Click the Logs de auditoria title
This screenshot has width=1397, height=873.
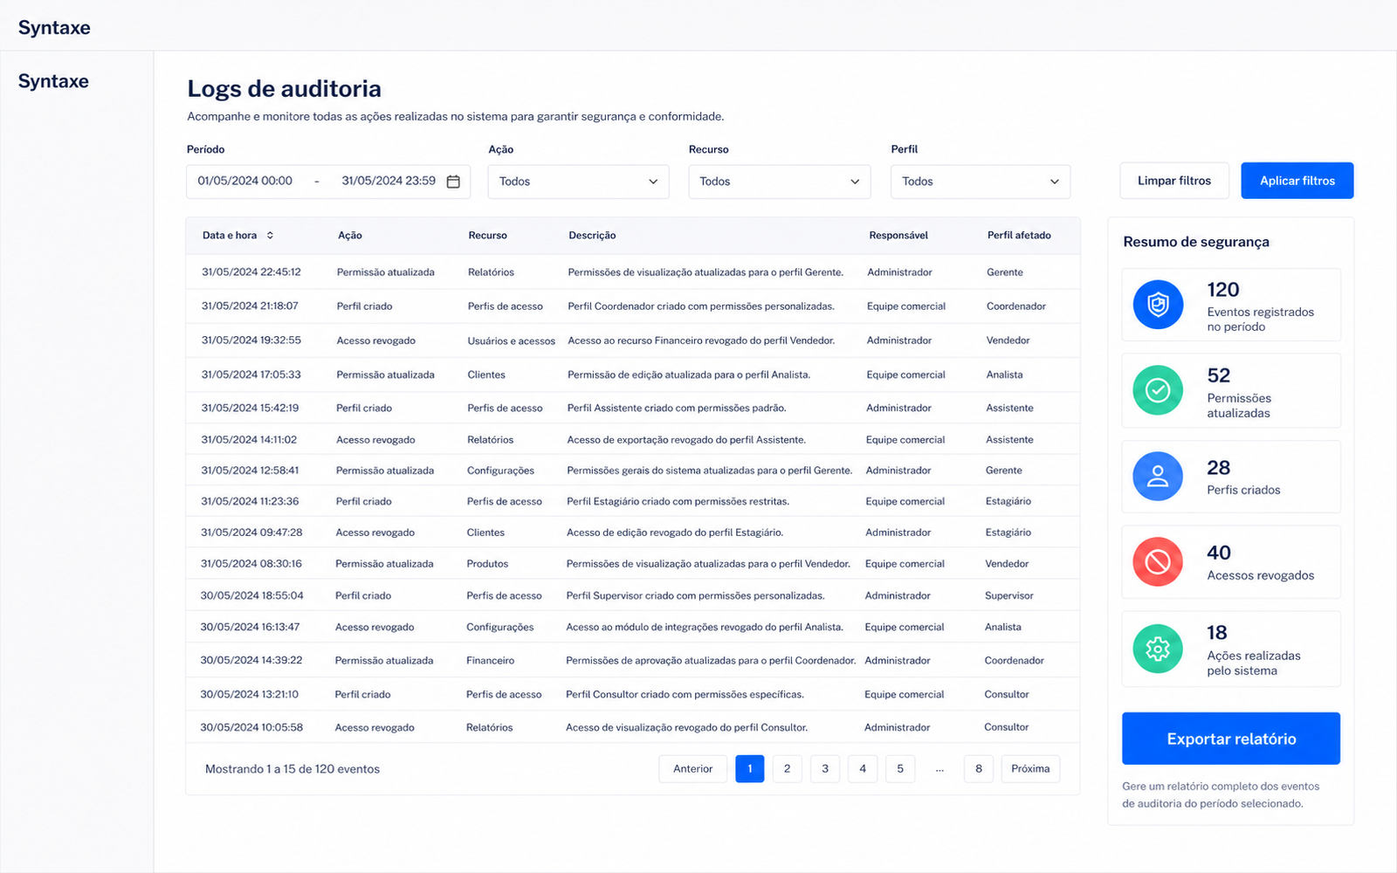(x=284, y=88)
